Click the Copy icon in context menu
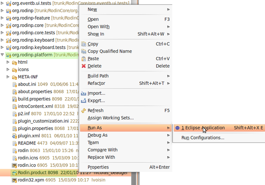This screenshot has width=265, height=185. (x=84, y=44)
